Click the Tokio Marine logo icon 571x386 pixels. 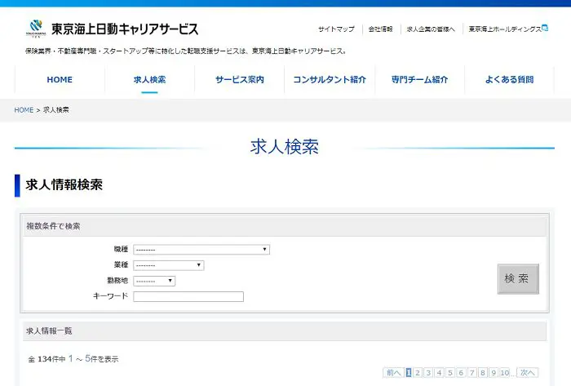[x=36, y=29]
